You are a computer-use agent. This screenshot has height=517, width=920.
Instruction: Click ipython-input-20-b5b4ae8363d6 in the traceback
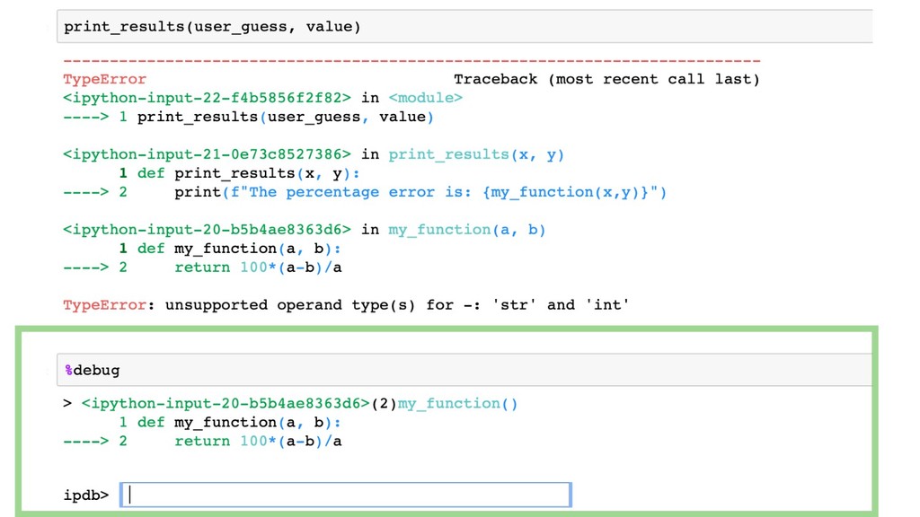(208, 229)
